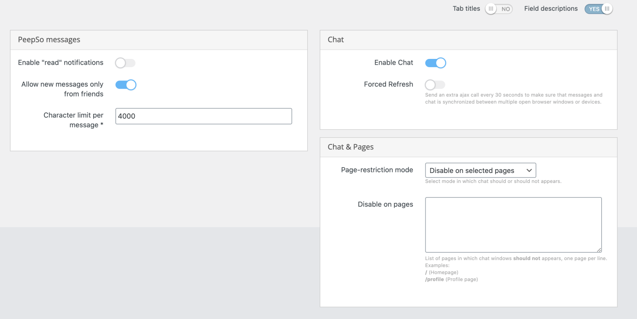The width and height of the screenshot is (637, 319).
Task: Disable "Allow new messages only from friends"
Action: tap(126, 85)
